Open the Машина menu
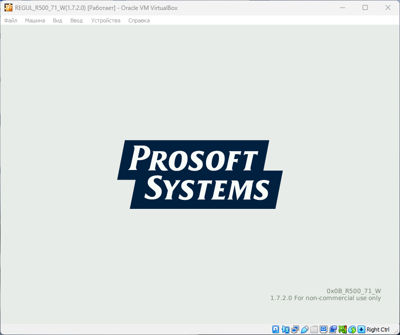This screenshot has width=400, height=335. pyautogui.click(x=35, y=20)
